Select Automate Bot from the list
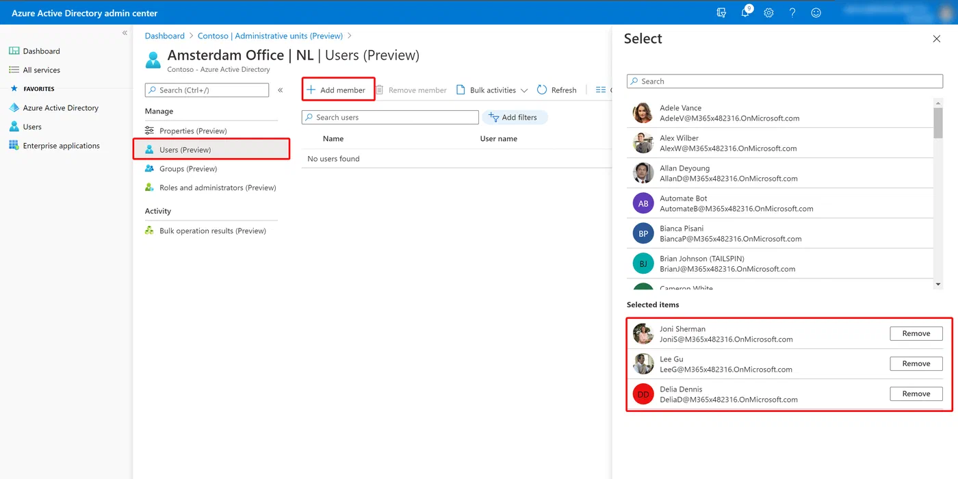The height and width of the screenshot is (479, 958). tap(780, 203)
